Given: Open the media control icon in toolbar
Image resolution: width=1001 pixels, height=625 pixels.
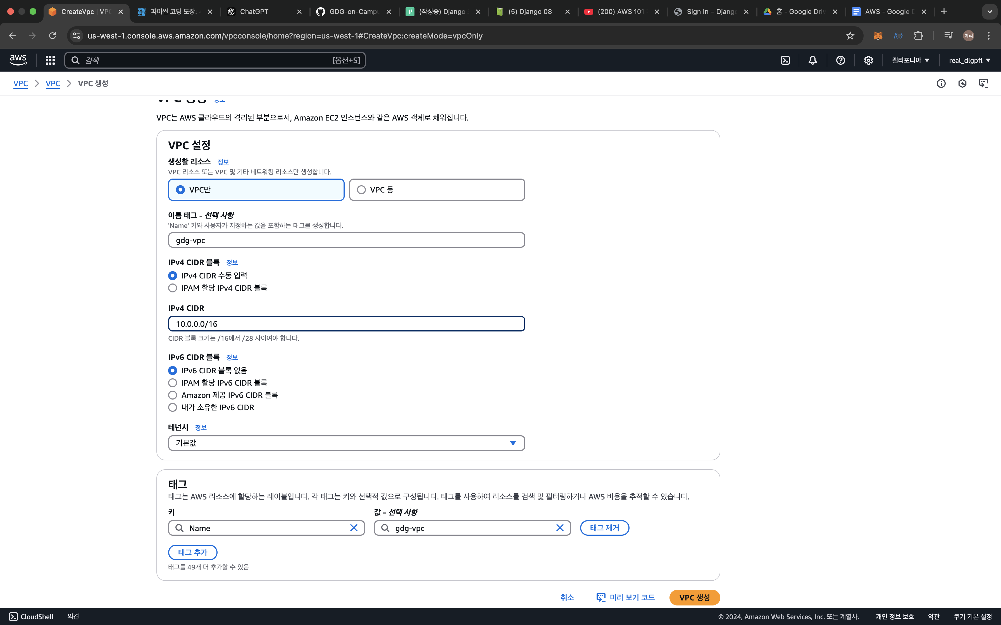Looking at the screenshot, I should [948, 36].
